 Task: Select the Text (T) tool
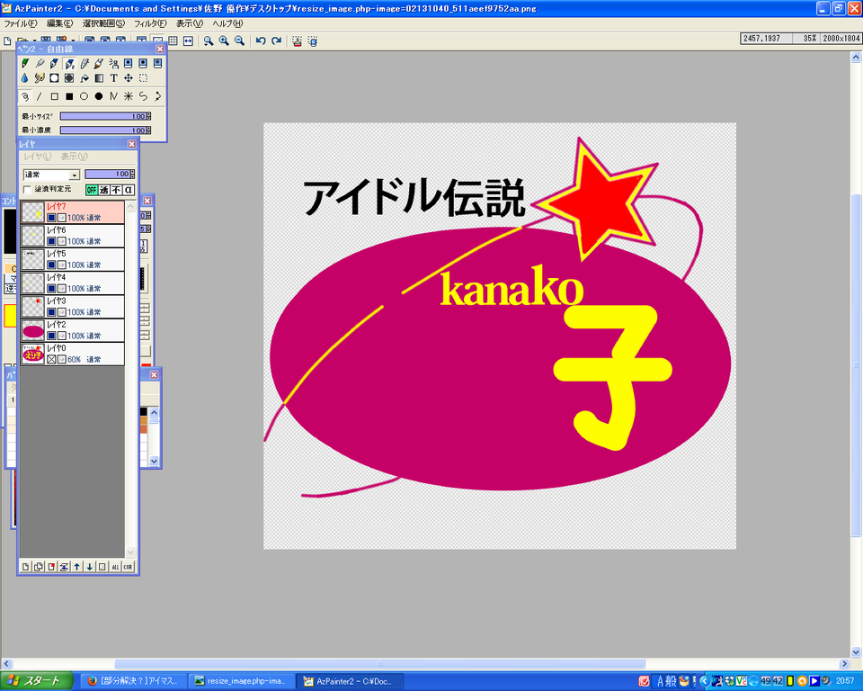click(x=114, y=78)
